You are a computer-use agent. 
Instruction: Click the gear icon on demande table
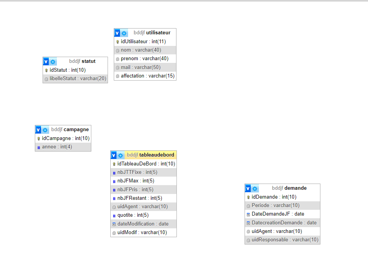(x=255, y=189)
